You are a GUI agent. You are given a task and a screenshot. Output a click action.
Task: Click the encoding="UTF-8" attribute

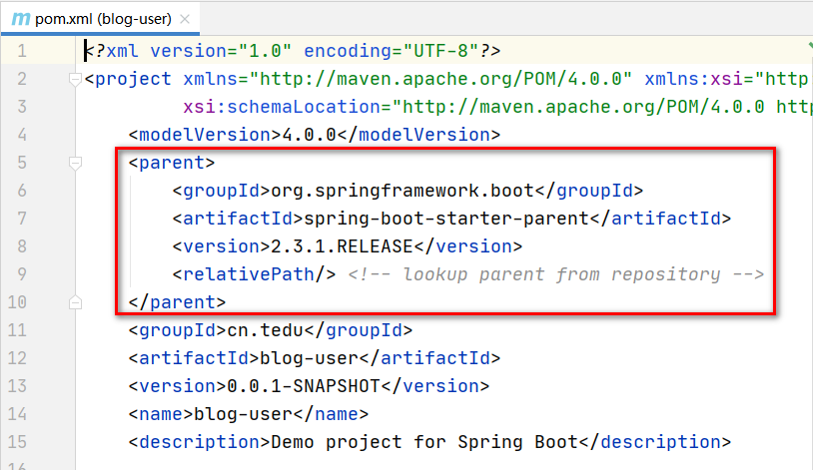[391, 51]
